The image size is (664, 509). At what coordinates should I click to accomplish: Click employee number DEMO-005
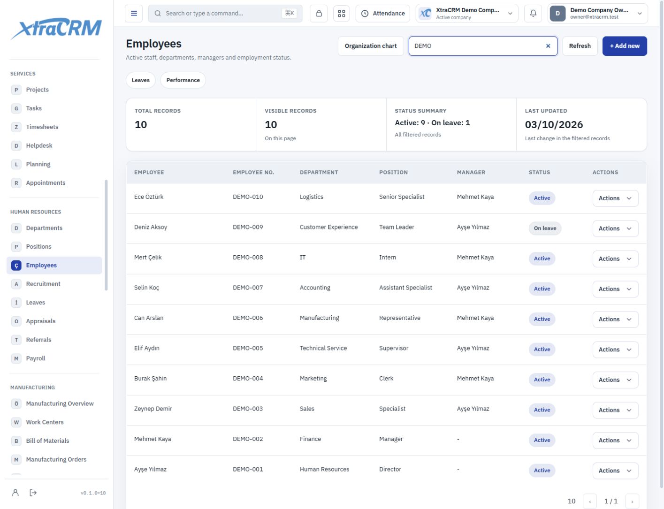point(248,348)
